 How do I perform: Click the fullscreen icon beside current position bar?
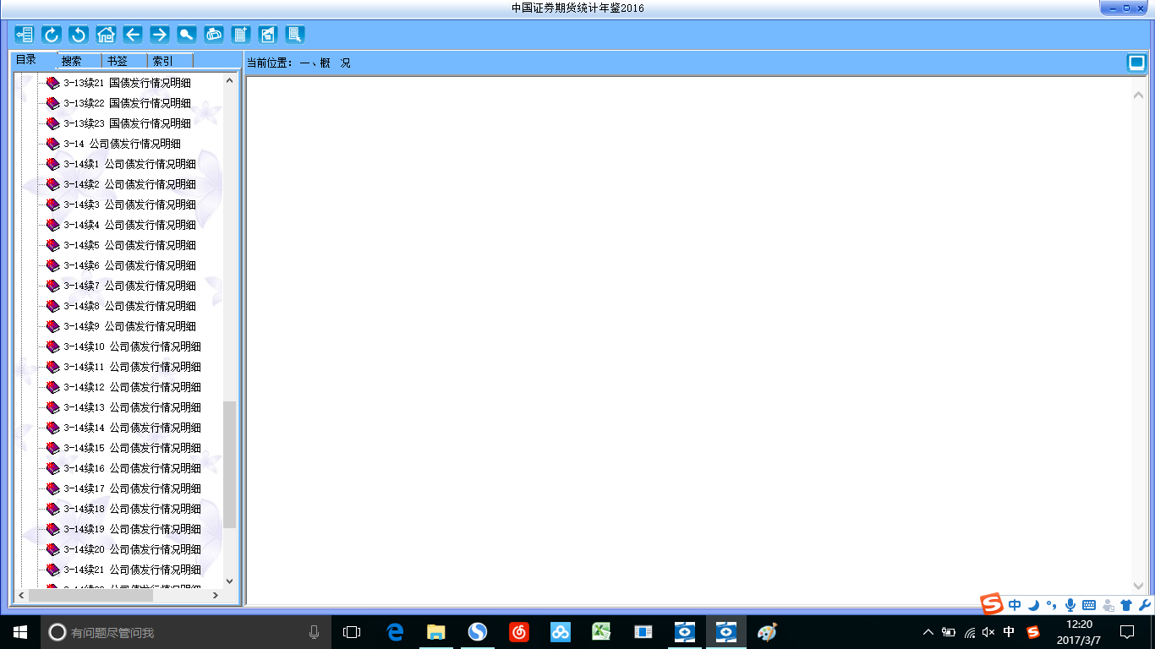1136,63
